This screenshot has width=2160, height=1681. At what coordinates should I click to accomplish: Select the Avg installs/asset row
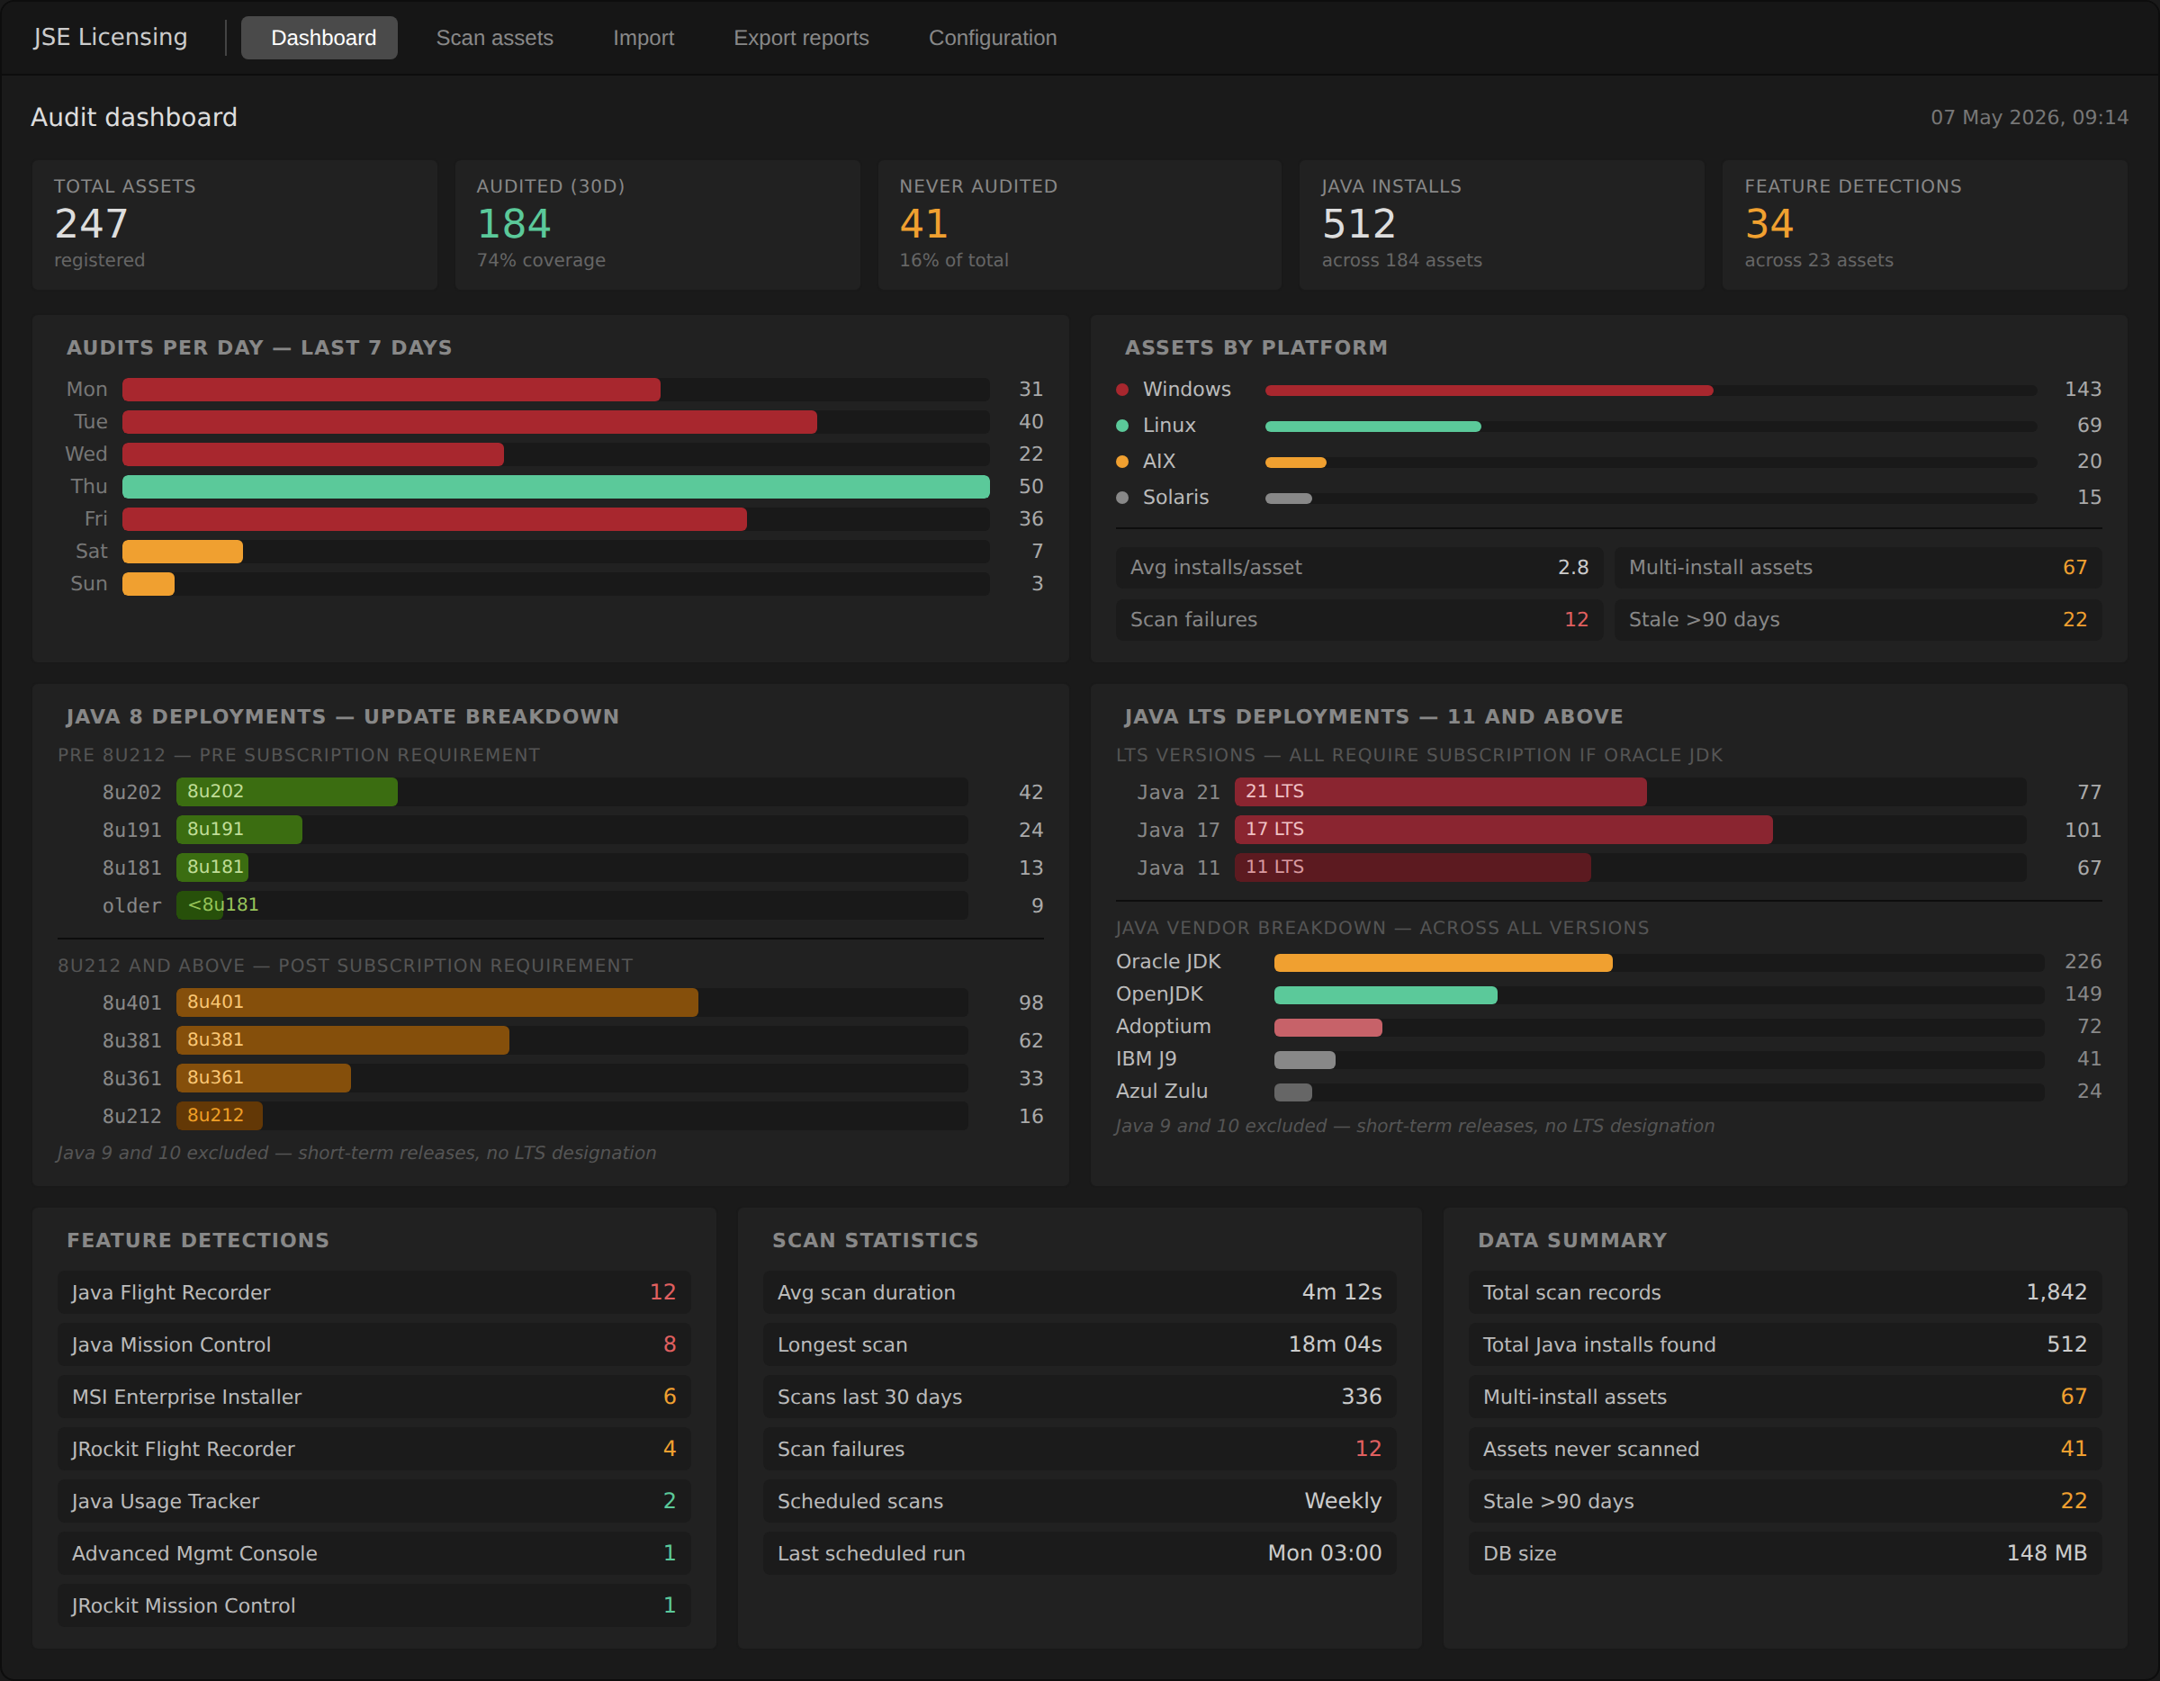1360,568
